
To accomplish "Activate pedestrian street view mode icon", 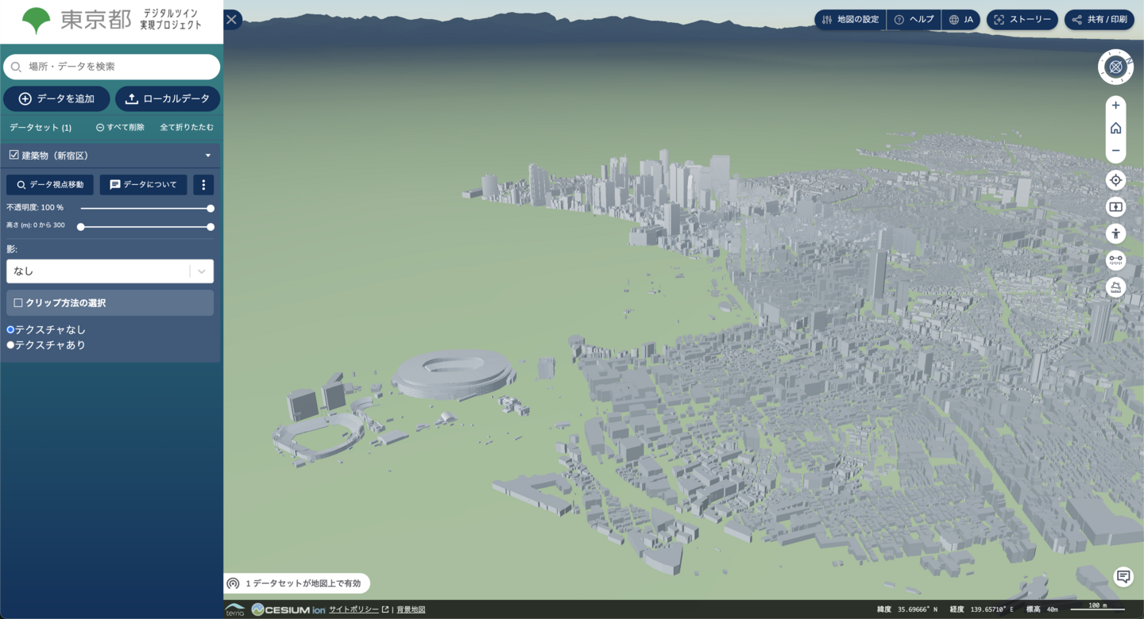I will (x=1115, y=233).
